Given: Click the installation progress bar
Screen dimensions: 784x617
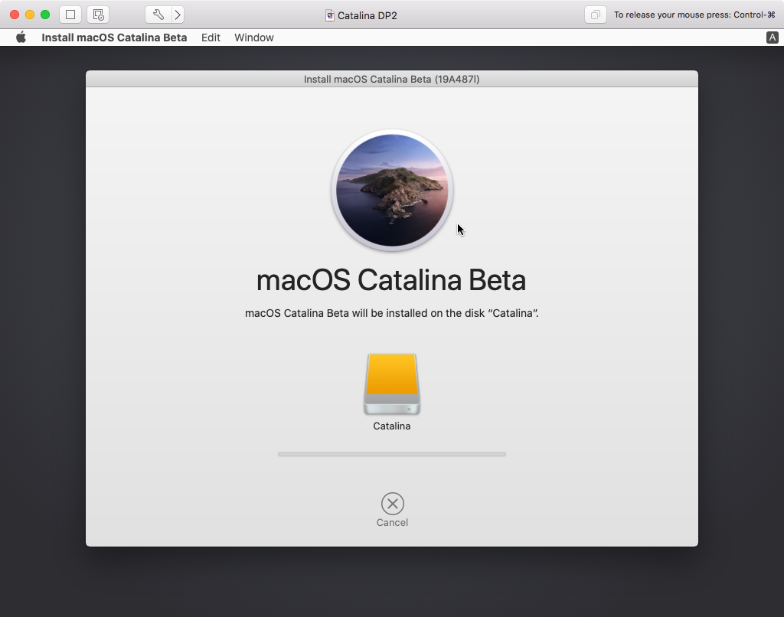Looking at the screenshot, I should 392,454.
